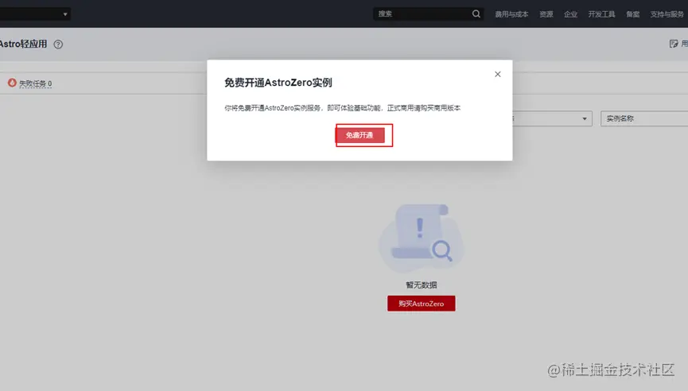This screenshot has height=391, width=688.
Task: Click the red failed-task icon
Action: [x=12, y=83]
